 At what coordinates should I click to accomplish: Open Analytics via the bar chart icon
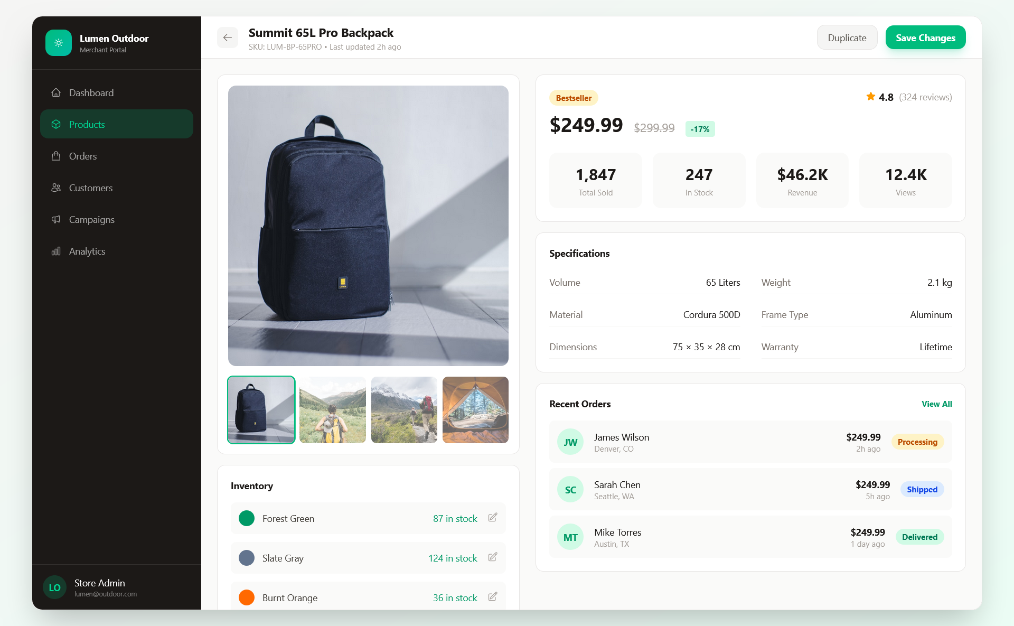click(x=57, y=251)
